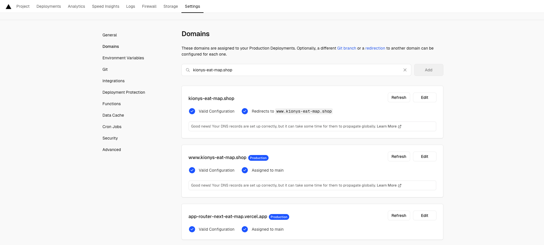544x245 pixels.
Task: Focus the domain name input field
Action: point(295,70)
